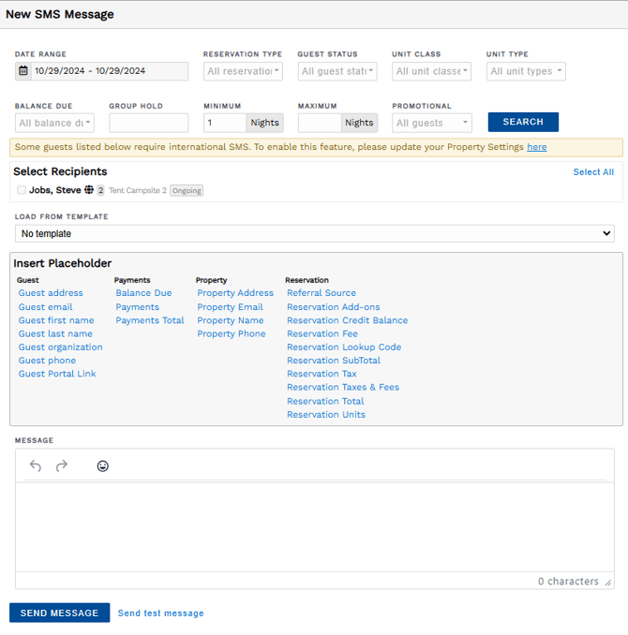Click the Send test message link
The width and height of the screenshot is (628, 635).
point(160,613)
